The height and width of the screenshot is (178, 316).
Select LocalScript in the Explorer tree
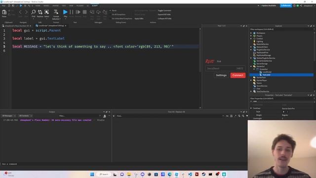pos(267,72)
